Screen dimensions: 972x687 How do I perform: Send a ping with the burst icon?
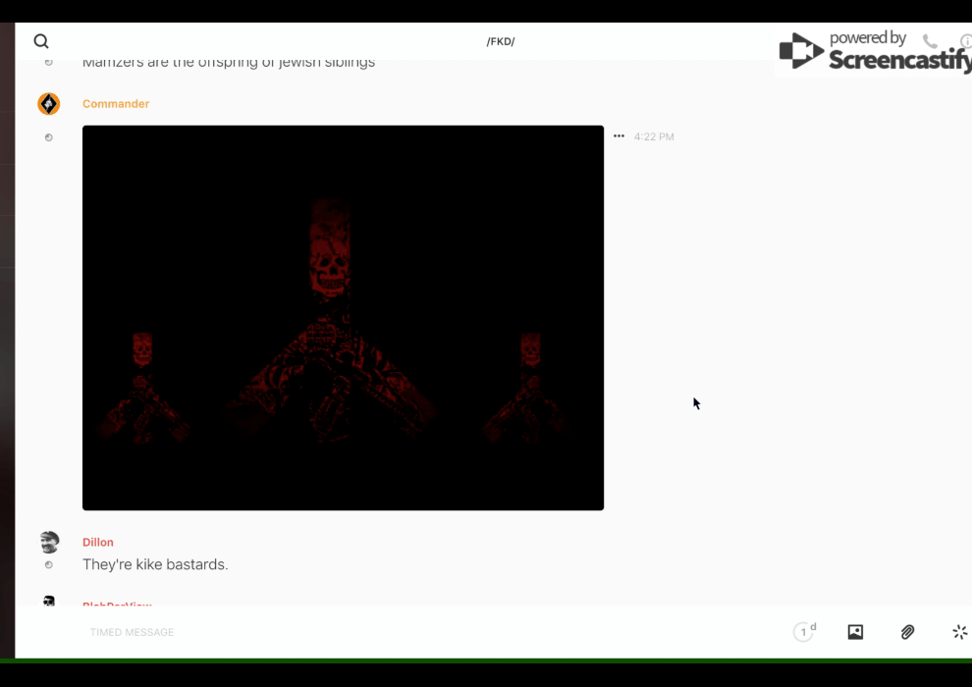coord(959,632)
